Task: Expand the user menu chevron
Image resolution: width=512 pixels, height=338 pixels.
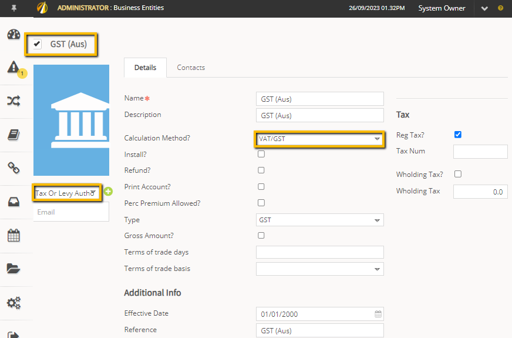Action: [484, 8]
